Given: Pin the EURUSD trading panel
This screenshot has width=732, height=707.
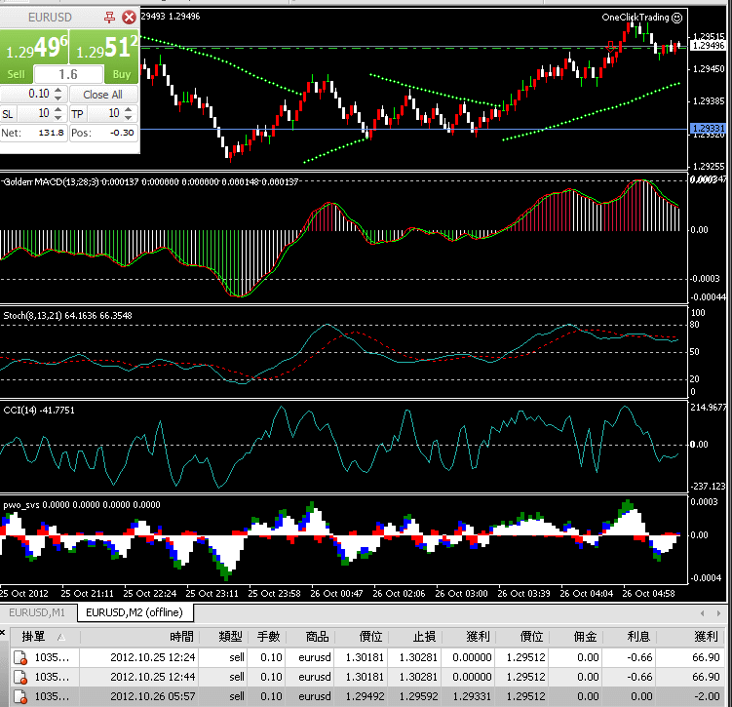Looking at the screenshot, I should point(109,18).
